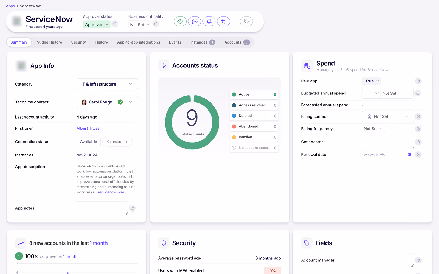The image size is (439, 274).
Task: Open Billing frequency Not Set dropdown
Action: pos(374,129)
